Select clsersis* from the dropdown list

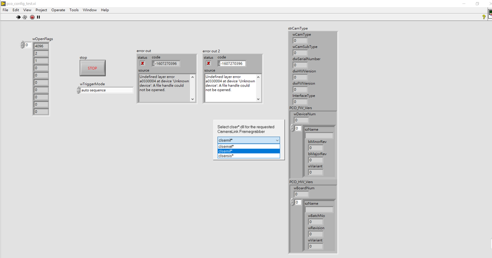(249, 156)
